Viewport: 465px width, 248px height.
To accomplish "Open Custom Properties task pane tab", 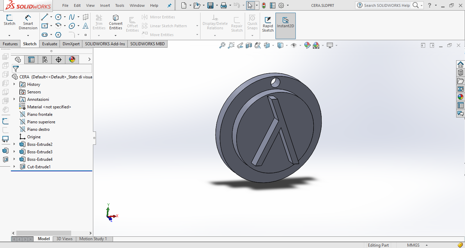I will 461,105.
